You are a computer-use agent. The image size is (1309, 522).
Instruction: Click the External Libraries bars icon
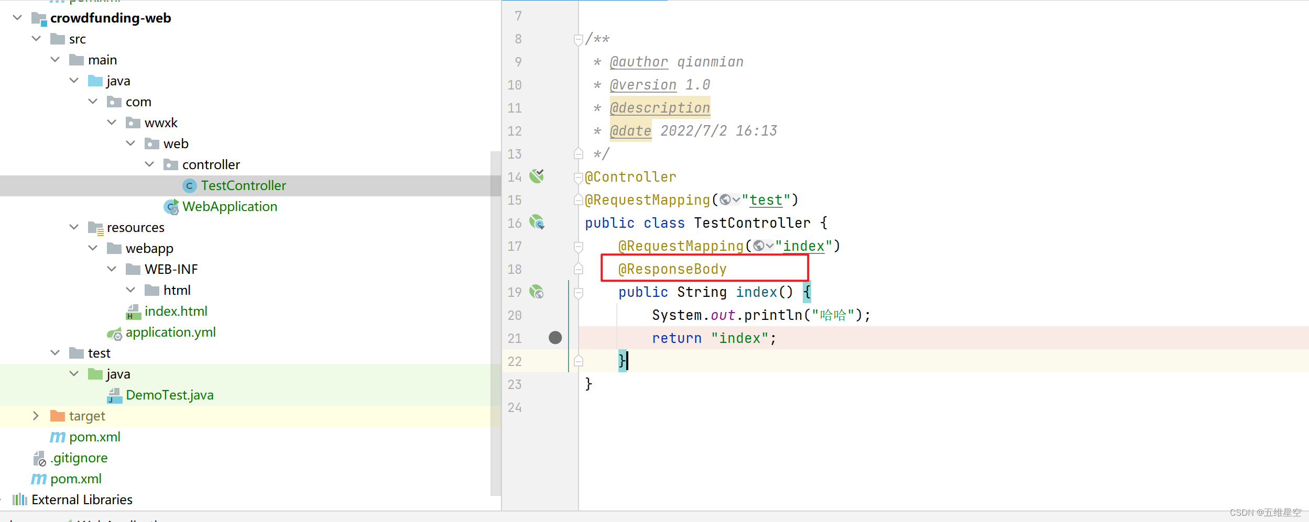[x=20, y=499]
